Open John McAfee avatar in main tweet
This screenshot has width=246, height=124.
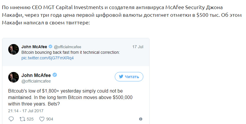pos(14,77)
